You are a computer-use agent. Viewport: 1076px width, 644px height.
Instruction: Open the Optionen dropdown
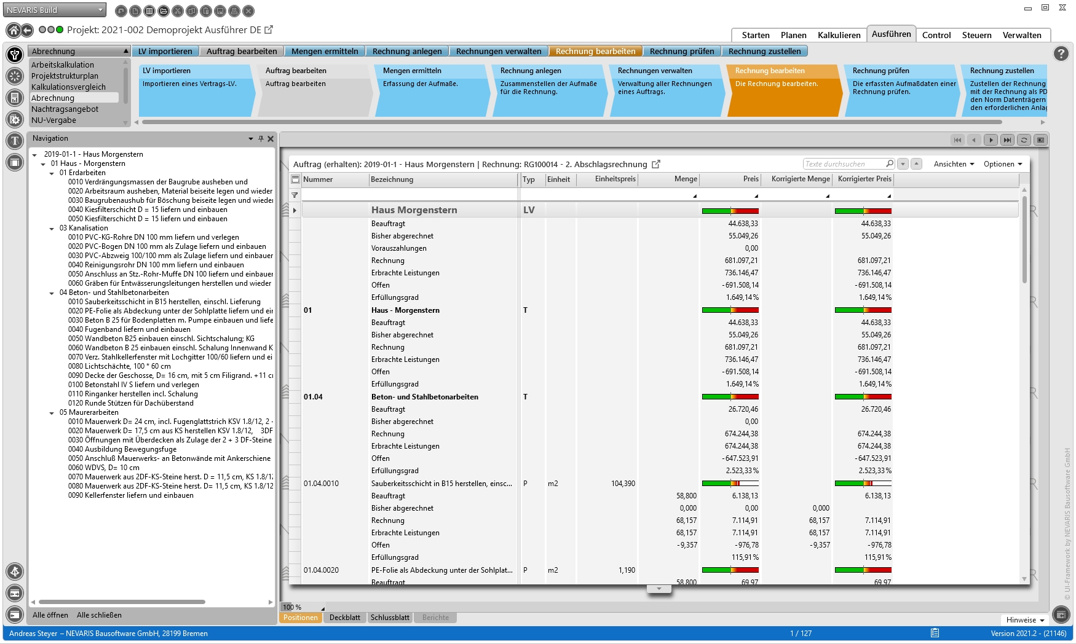pyautogui.click(x=1003, y=164)
